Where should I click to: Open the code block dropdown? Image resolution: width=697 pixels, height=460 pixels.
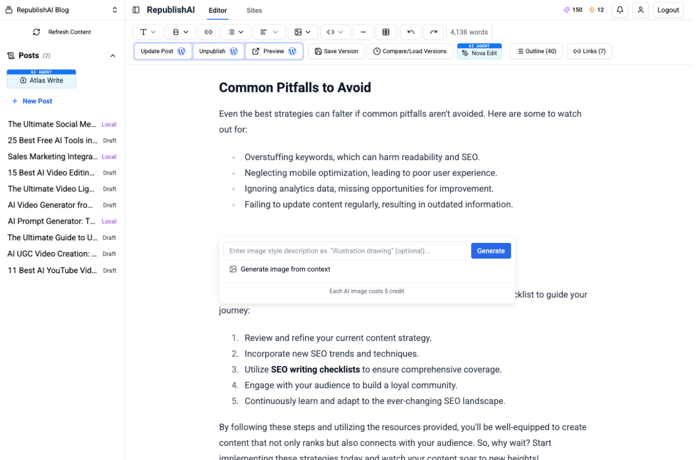(335, 32)
